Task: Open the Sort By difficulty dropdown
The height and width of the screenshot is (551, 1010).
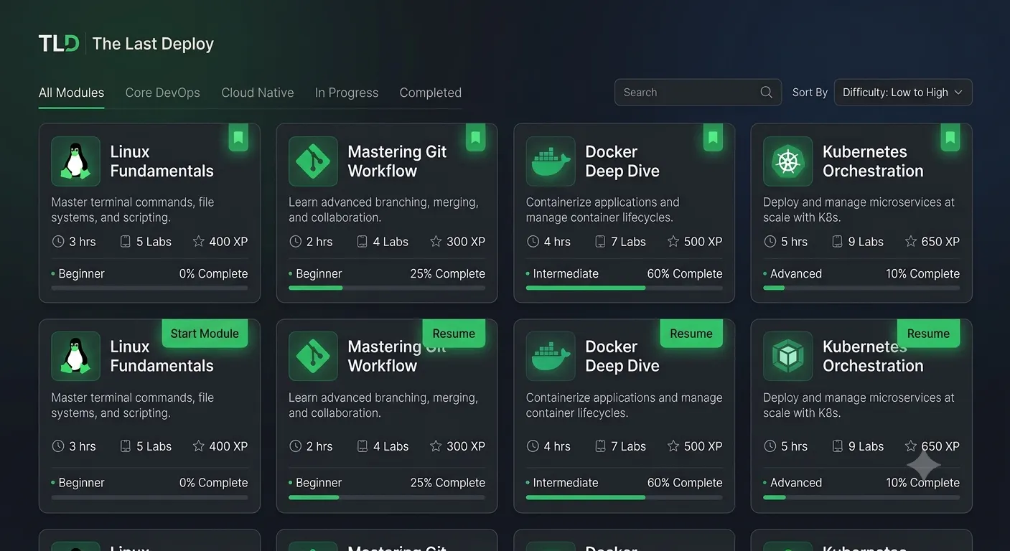Action: [x=903, y=93]
